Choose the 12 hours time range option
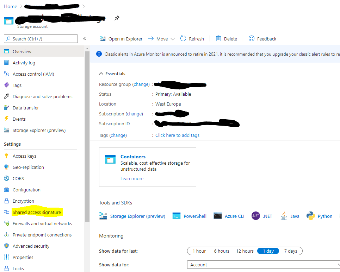The width and height of the screenshot is (340, 272). (x=245, y=251)
